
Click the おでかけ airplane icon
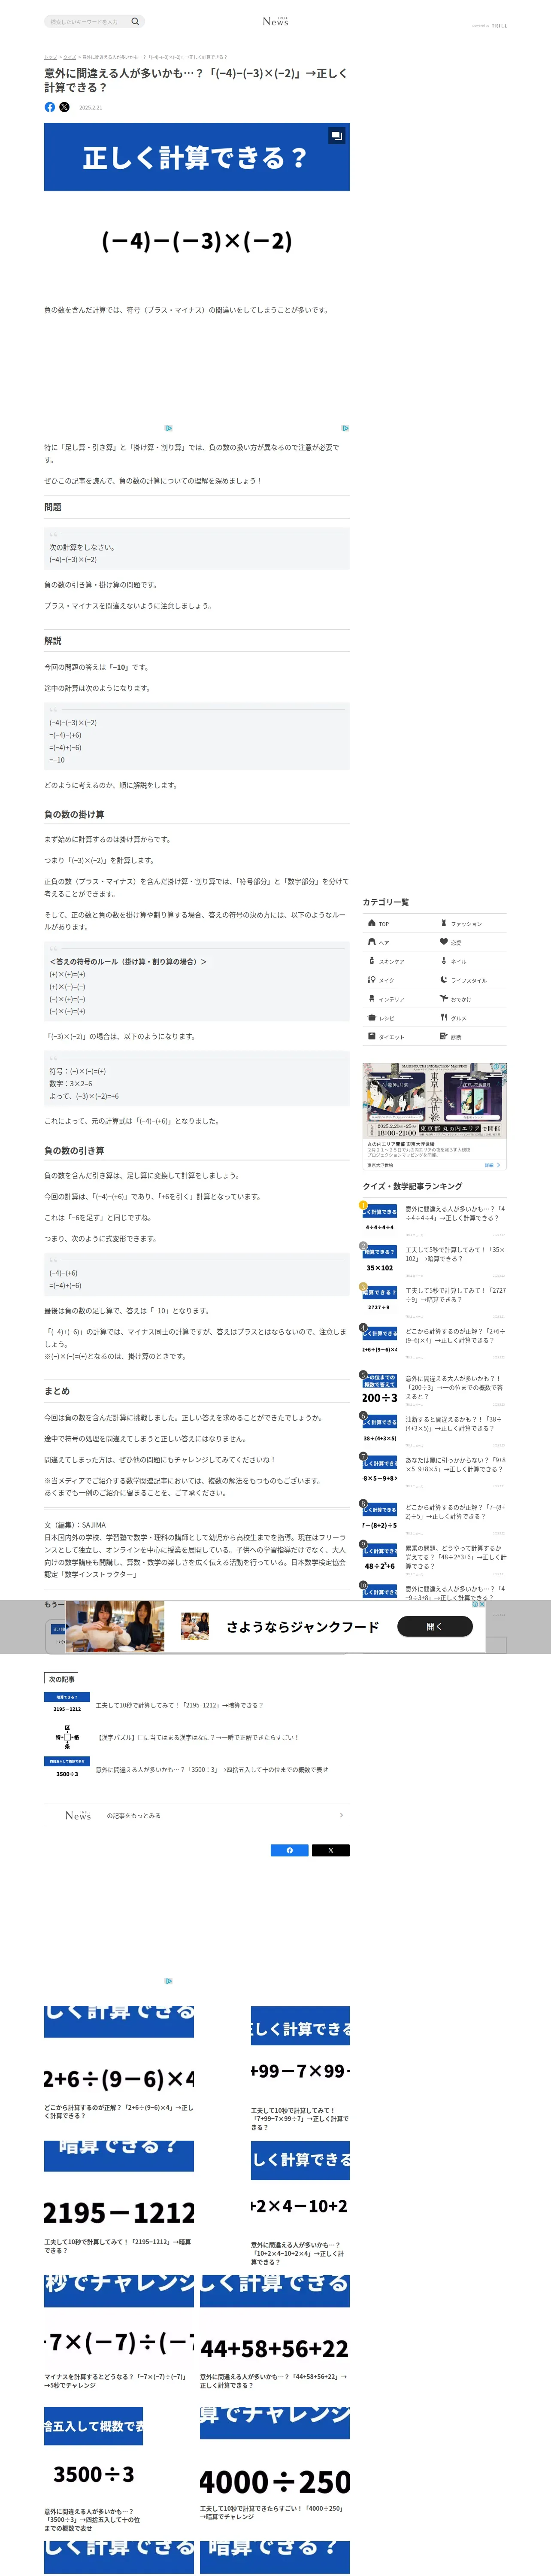444,998
